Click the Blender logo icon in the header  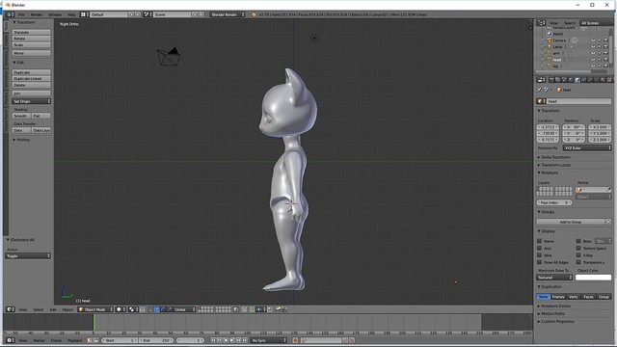[254, 14]
